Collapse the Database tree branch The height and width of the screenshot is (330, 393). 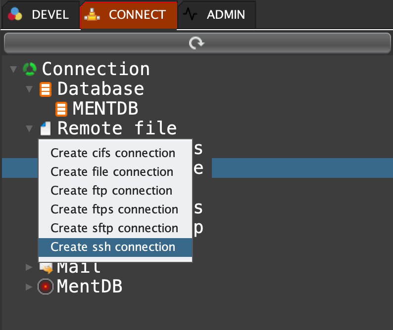coord(29,89)
